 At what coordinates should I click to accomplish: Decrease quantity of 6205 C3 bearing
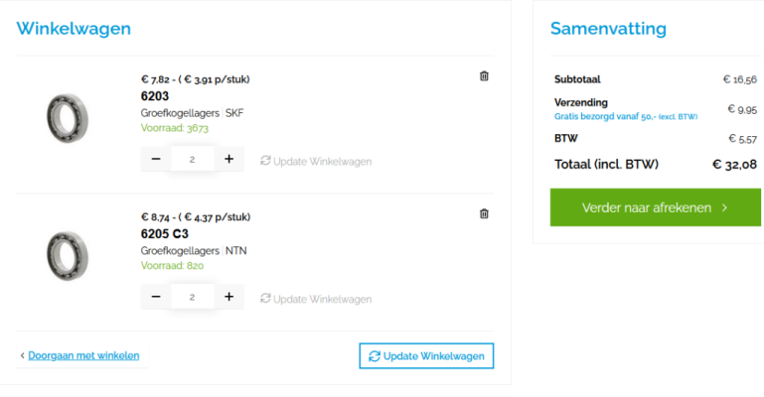(x=156, y=297)
